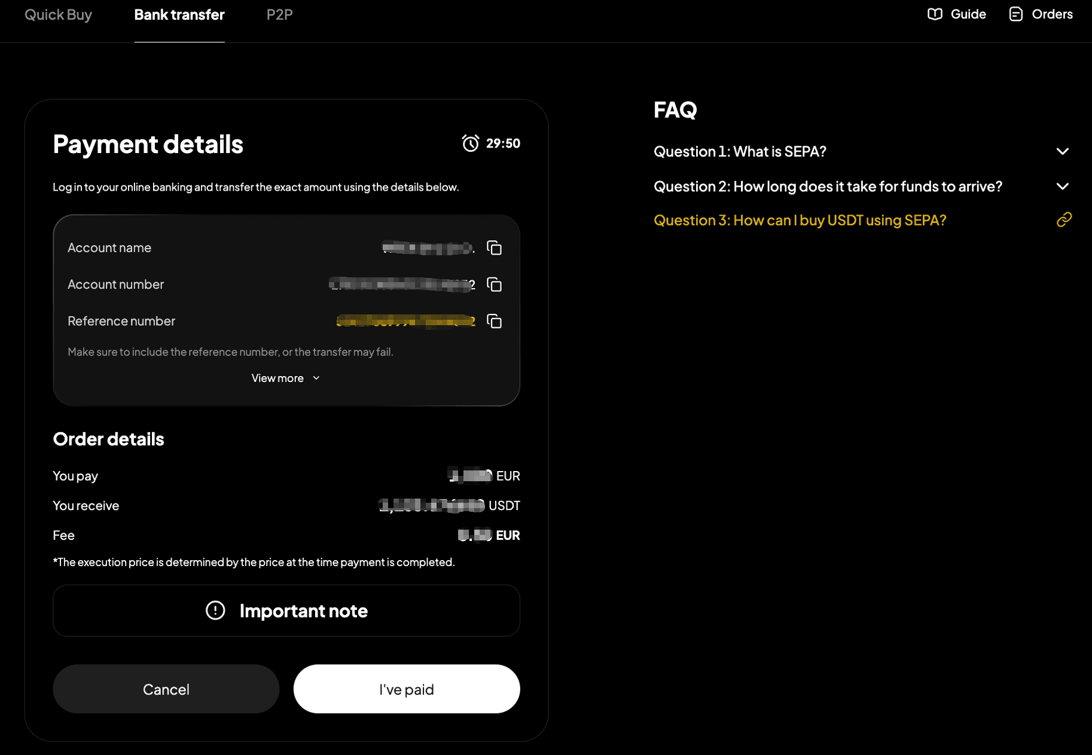Screen dimensions: 1092x755
Task: Click the exclamation icon in Important note
Action: point(215,610)
